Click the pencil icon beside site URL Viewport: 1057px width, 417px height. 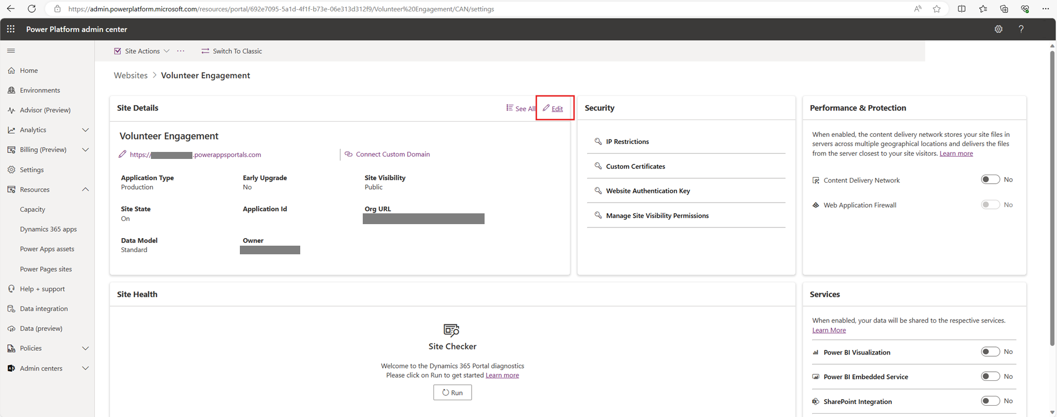[x=122, y=155]
